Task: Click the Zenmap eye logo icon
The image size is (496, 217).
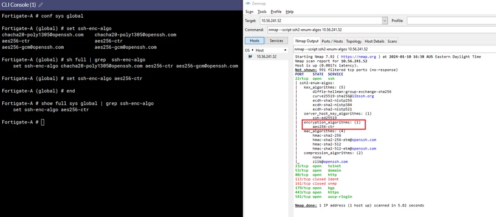Action: [x=247, y=3]
